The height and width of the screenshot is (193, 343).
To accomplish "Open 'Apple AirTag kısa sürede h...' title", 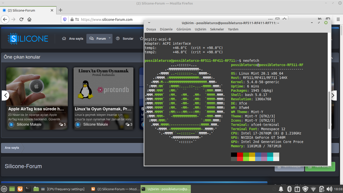I will coord(36,109).
